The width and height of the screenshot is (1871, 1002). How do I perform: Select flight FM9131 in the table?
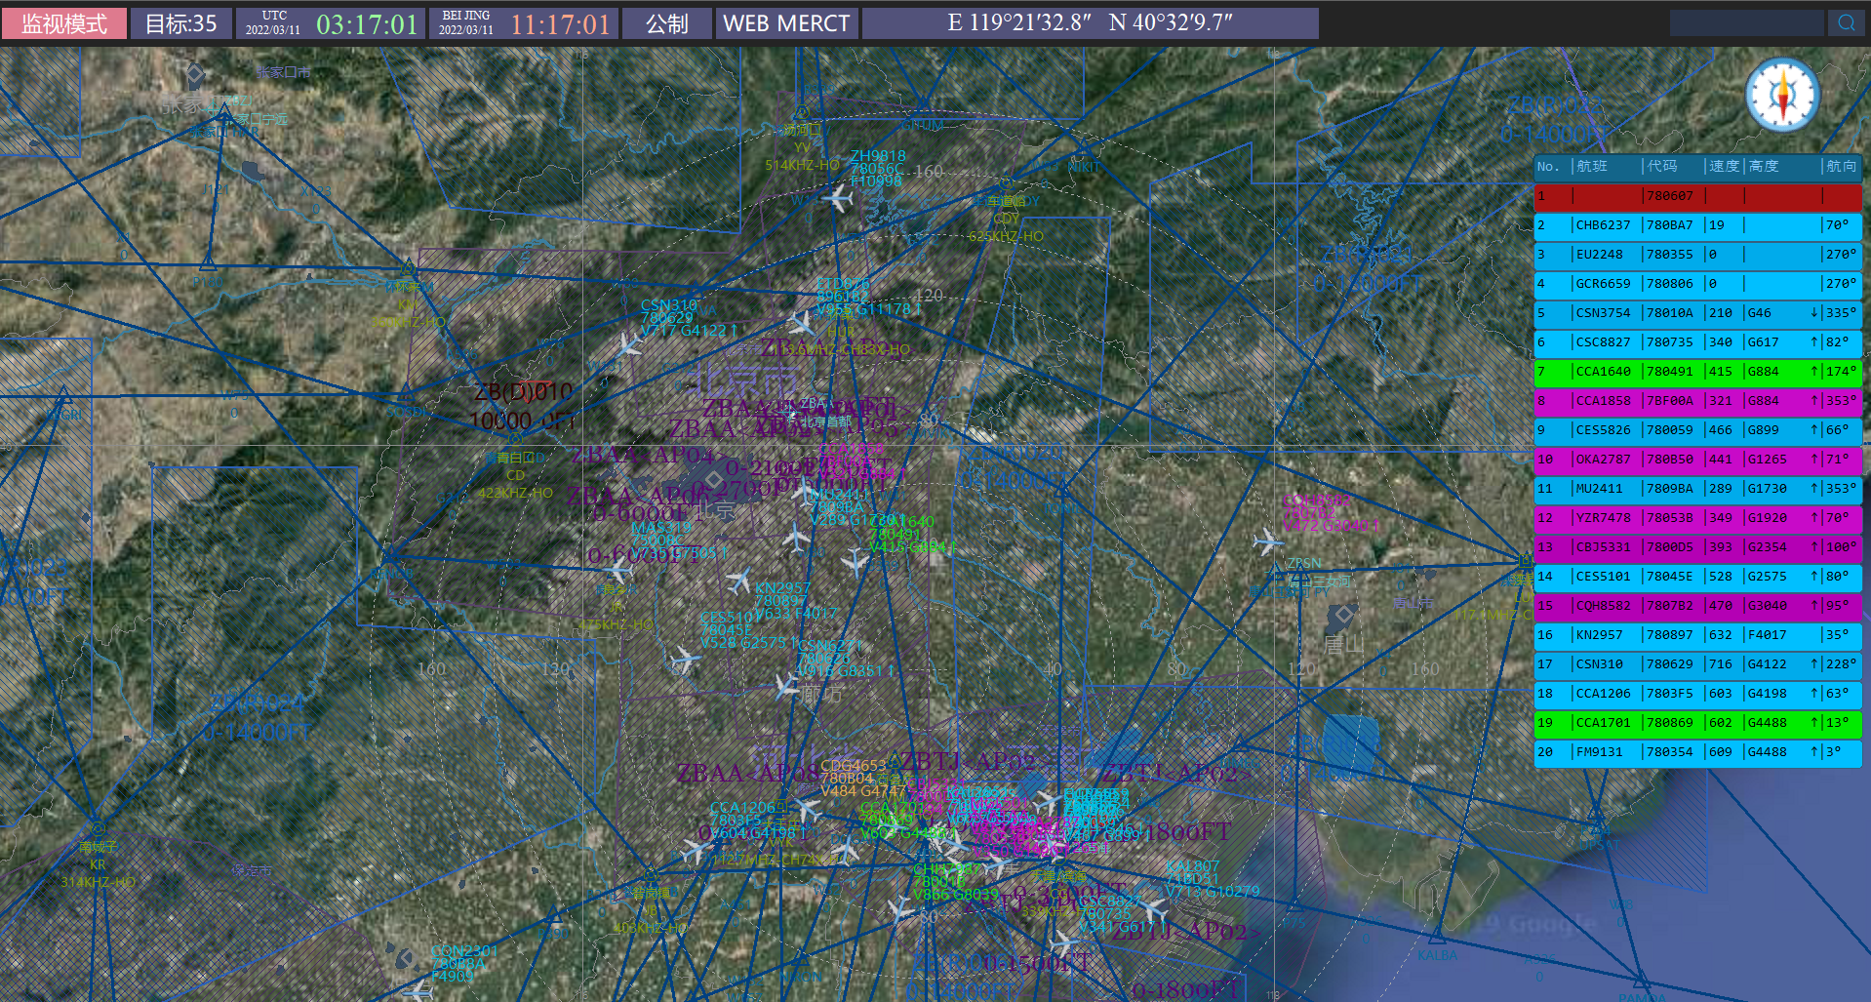1697,752
